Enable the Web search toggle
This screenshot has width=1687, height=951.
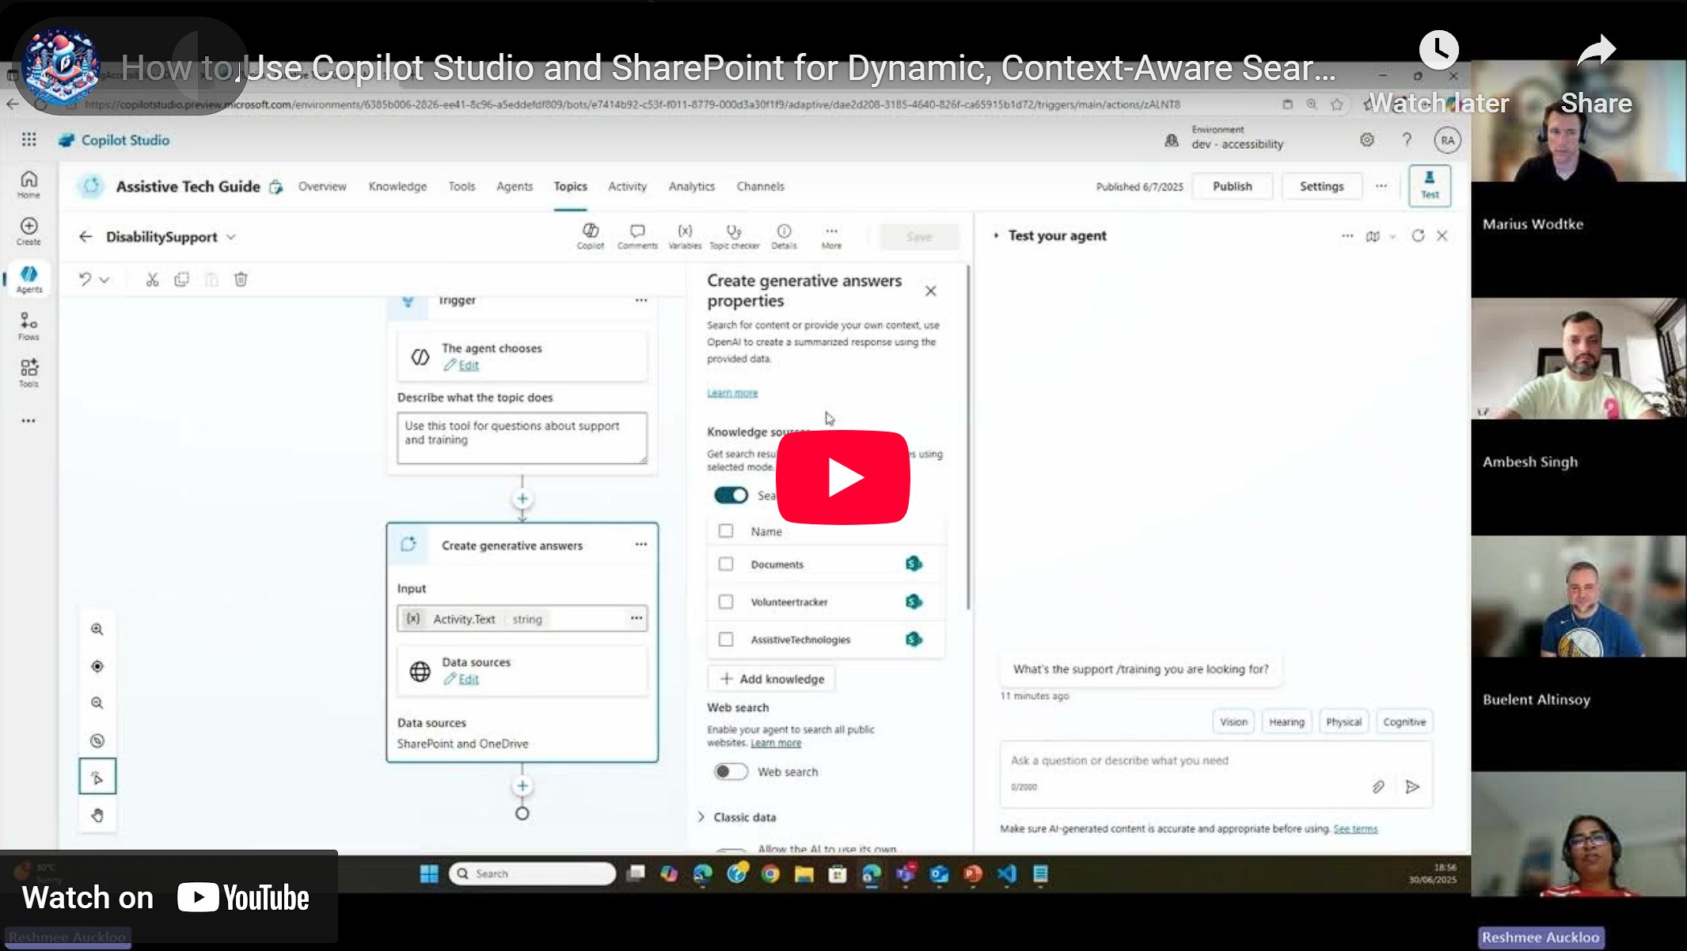coord(730,772)
